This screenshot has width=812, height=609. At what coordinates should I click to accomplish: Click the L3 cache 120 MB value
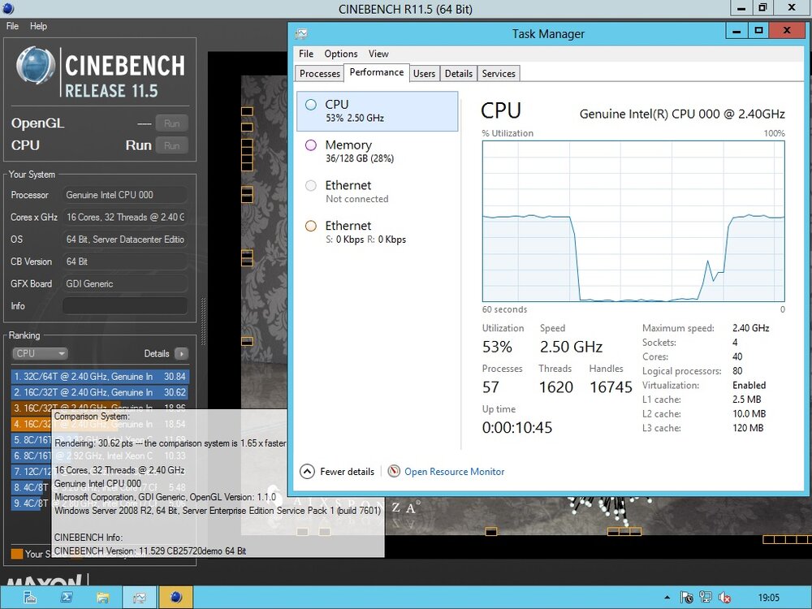point(748,428)
